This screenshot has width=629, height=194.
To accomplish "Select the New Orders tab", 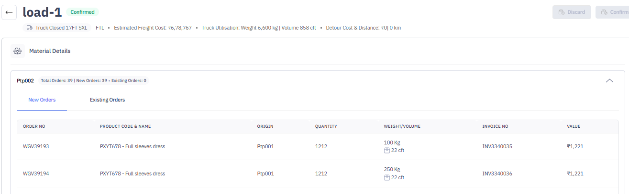I will pos(42,100).
